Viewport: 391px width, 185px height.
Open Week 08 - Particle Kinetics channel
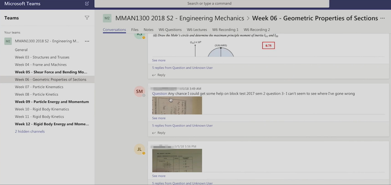pyautogui.click(x=47, y=94)
